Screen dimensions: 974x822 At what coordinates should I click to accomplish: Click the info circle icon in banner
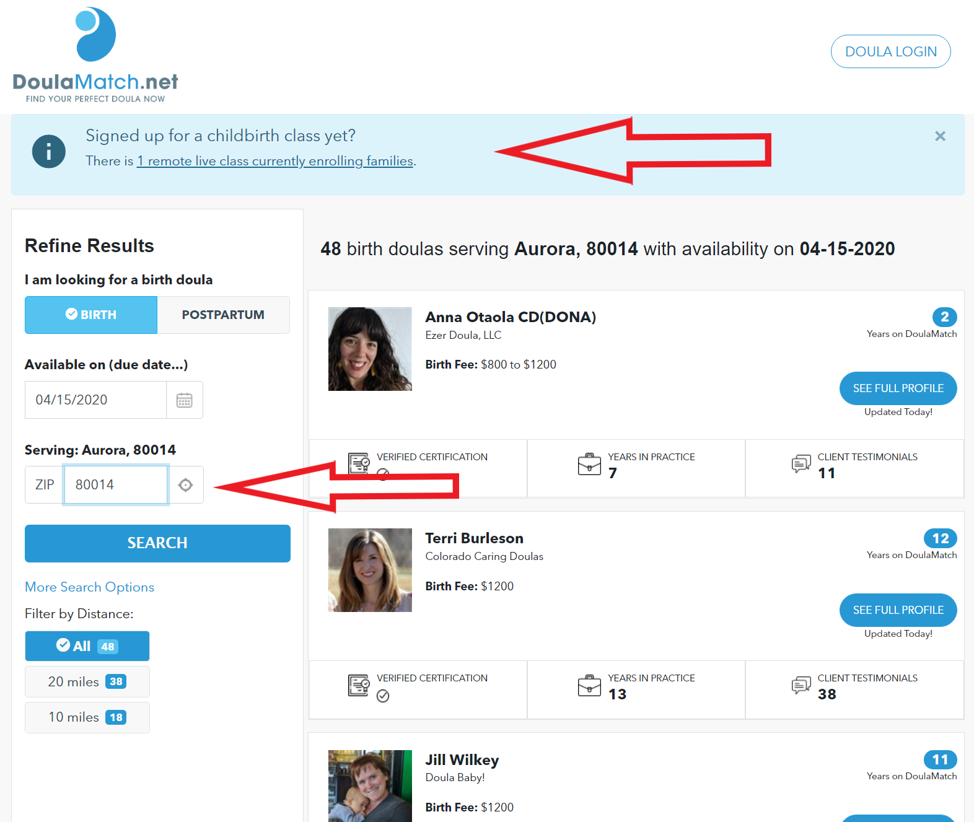[49, 151]
